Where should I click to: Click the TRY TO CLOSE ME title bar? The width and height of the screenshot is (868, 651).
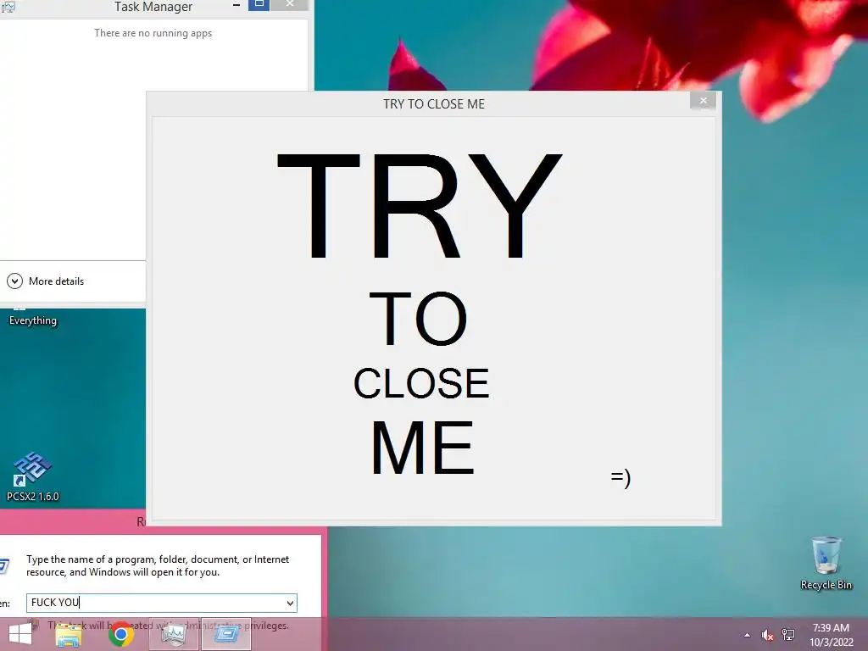click(434, 104)
